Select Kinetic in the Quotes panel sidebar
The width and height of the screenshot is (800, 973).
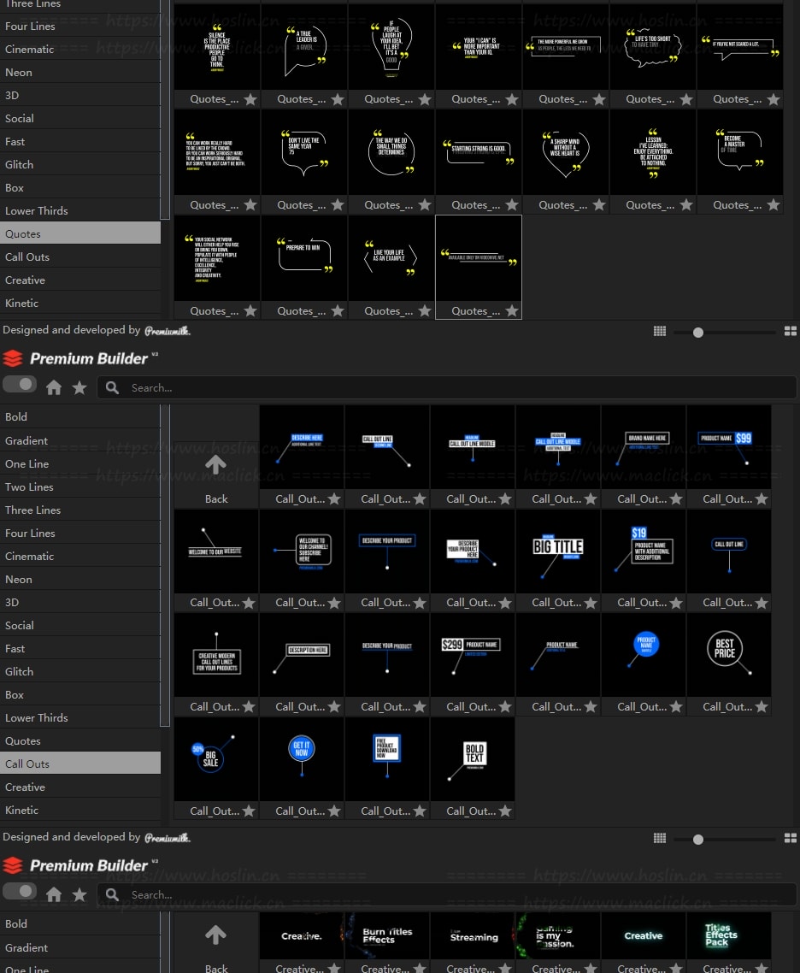tap(80, 304)
